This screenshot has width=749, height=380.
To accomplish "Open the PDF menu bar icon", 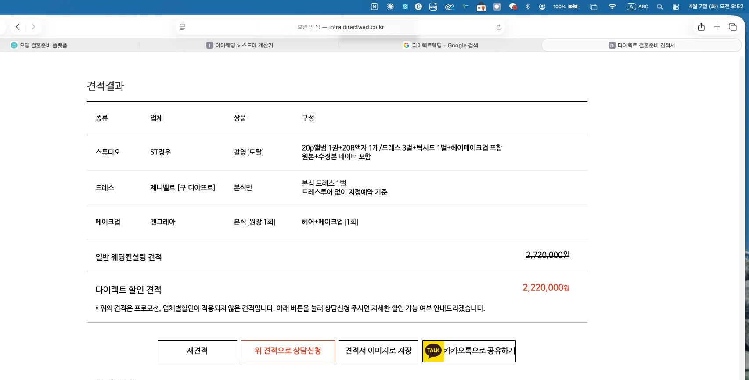I will 433,7.
